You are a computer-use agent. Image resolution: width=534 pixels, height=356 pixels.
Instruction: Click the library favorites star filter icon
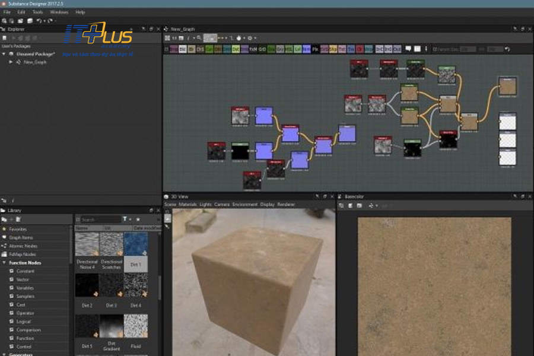pos(138,219)
